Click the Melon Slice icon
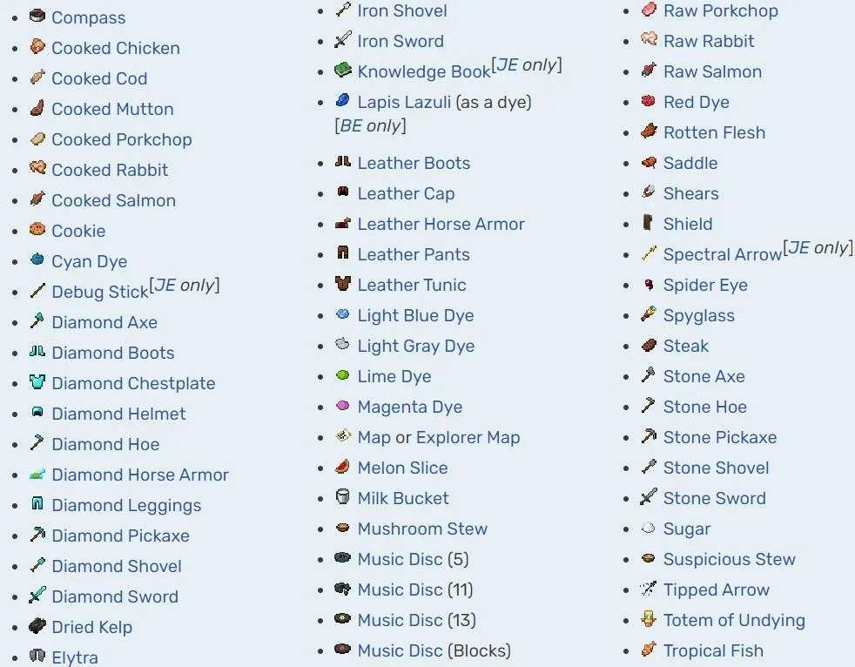The height and width of the screenshot is (667, 855). click(343, 467)
